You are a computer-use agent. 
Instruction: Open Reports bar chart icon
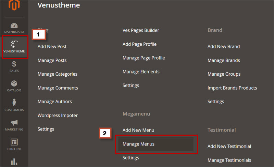(x=14, y=162)
